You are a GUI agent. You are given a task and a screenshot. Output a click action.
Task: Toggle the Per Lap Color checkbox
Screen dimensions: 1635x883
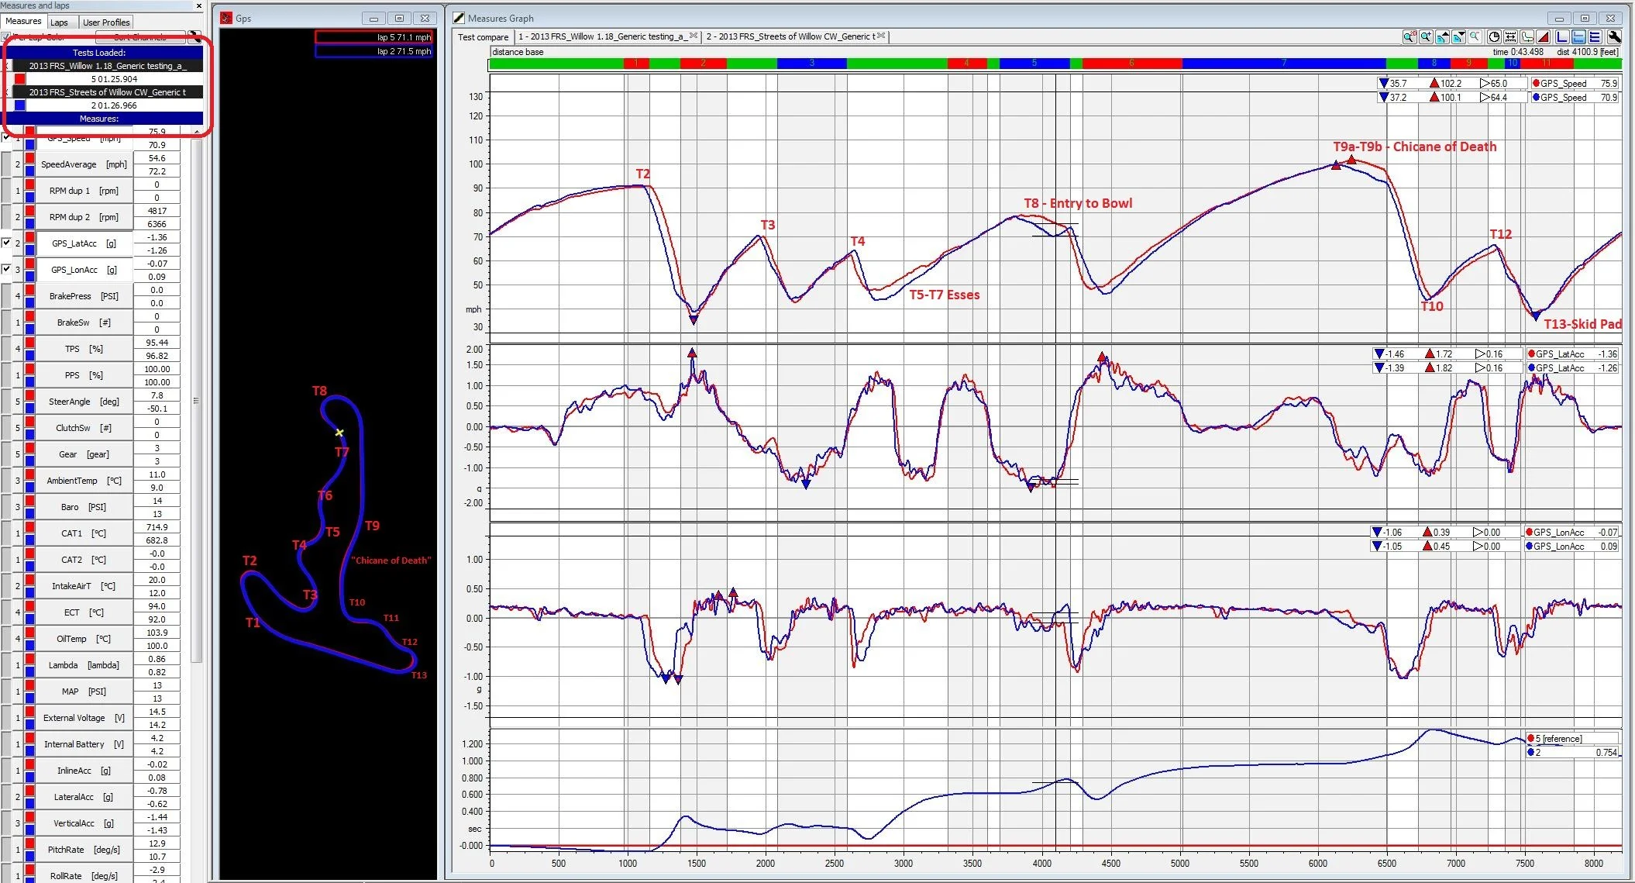6,36
